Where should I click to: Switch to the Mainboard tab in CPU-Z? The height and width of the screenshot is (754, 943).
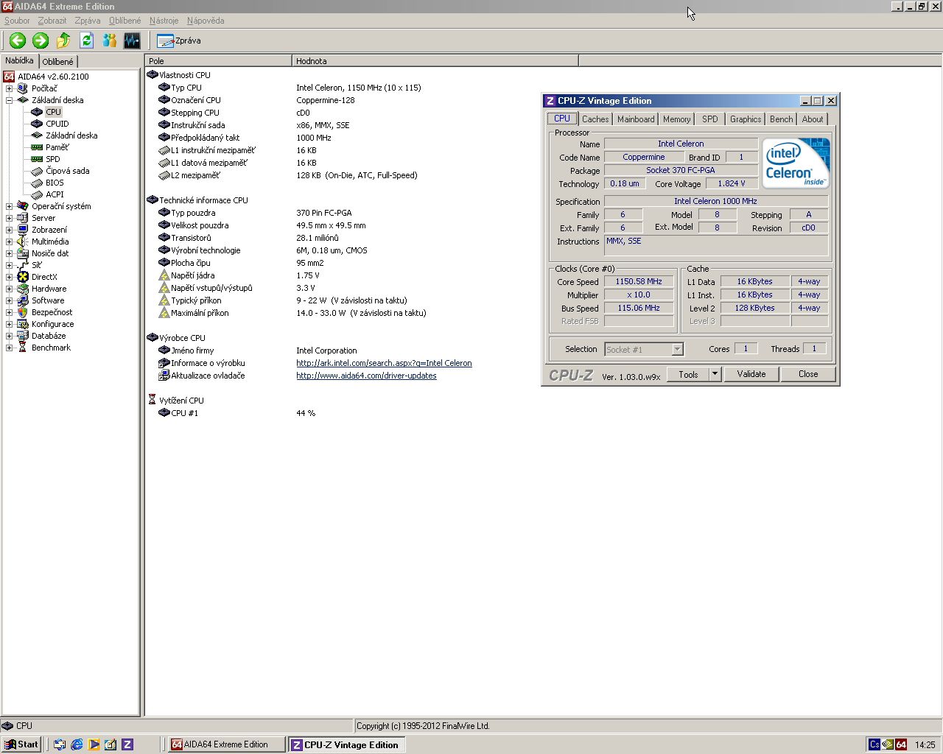635,119
